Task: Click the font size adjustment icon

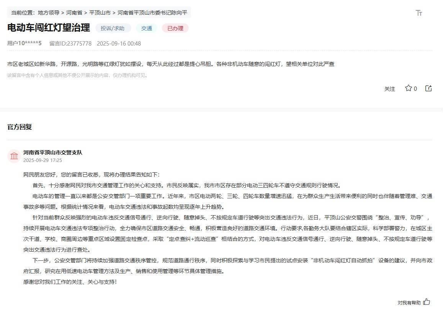Action: 419,13
